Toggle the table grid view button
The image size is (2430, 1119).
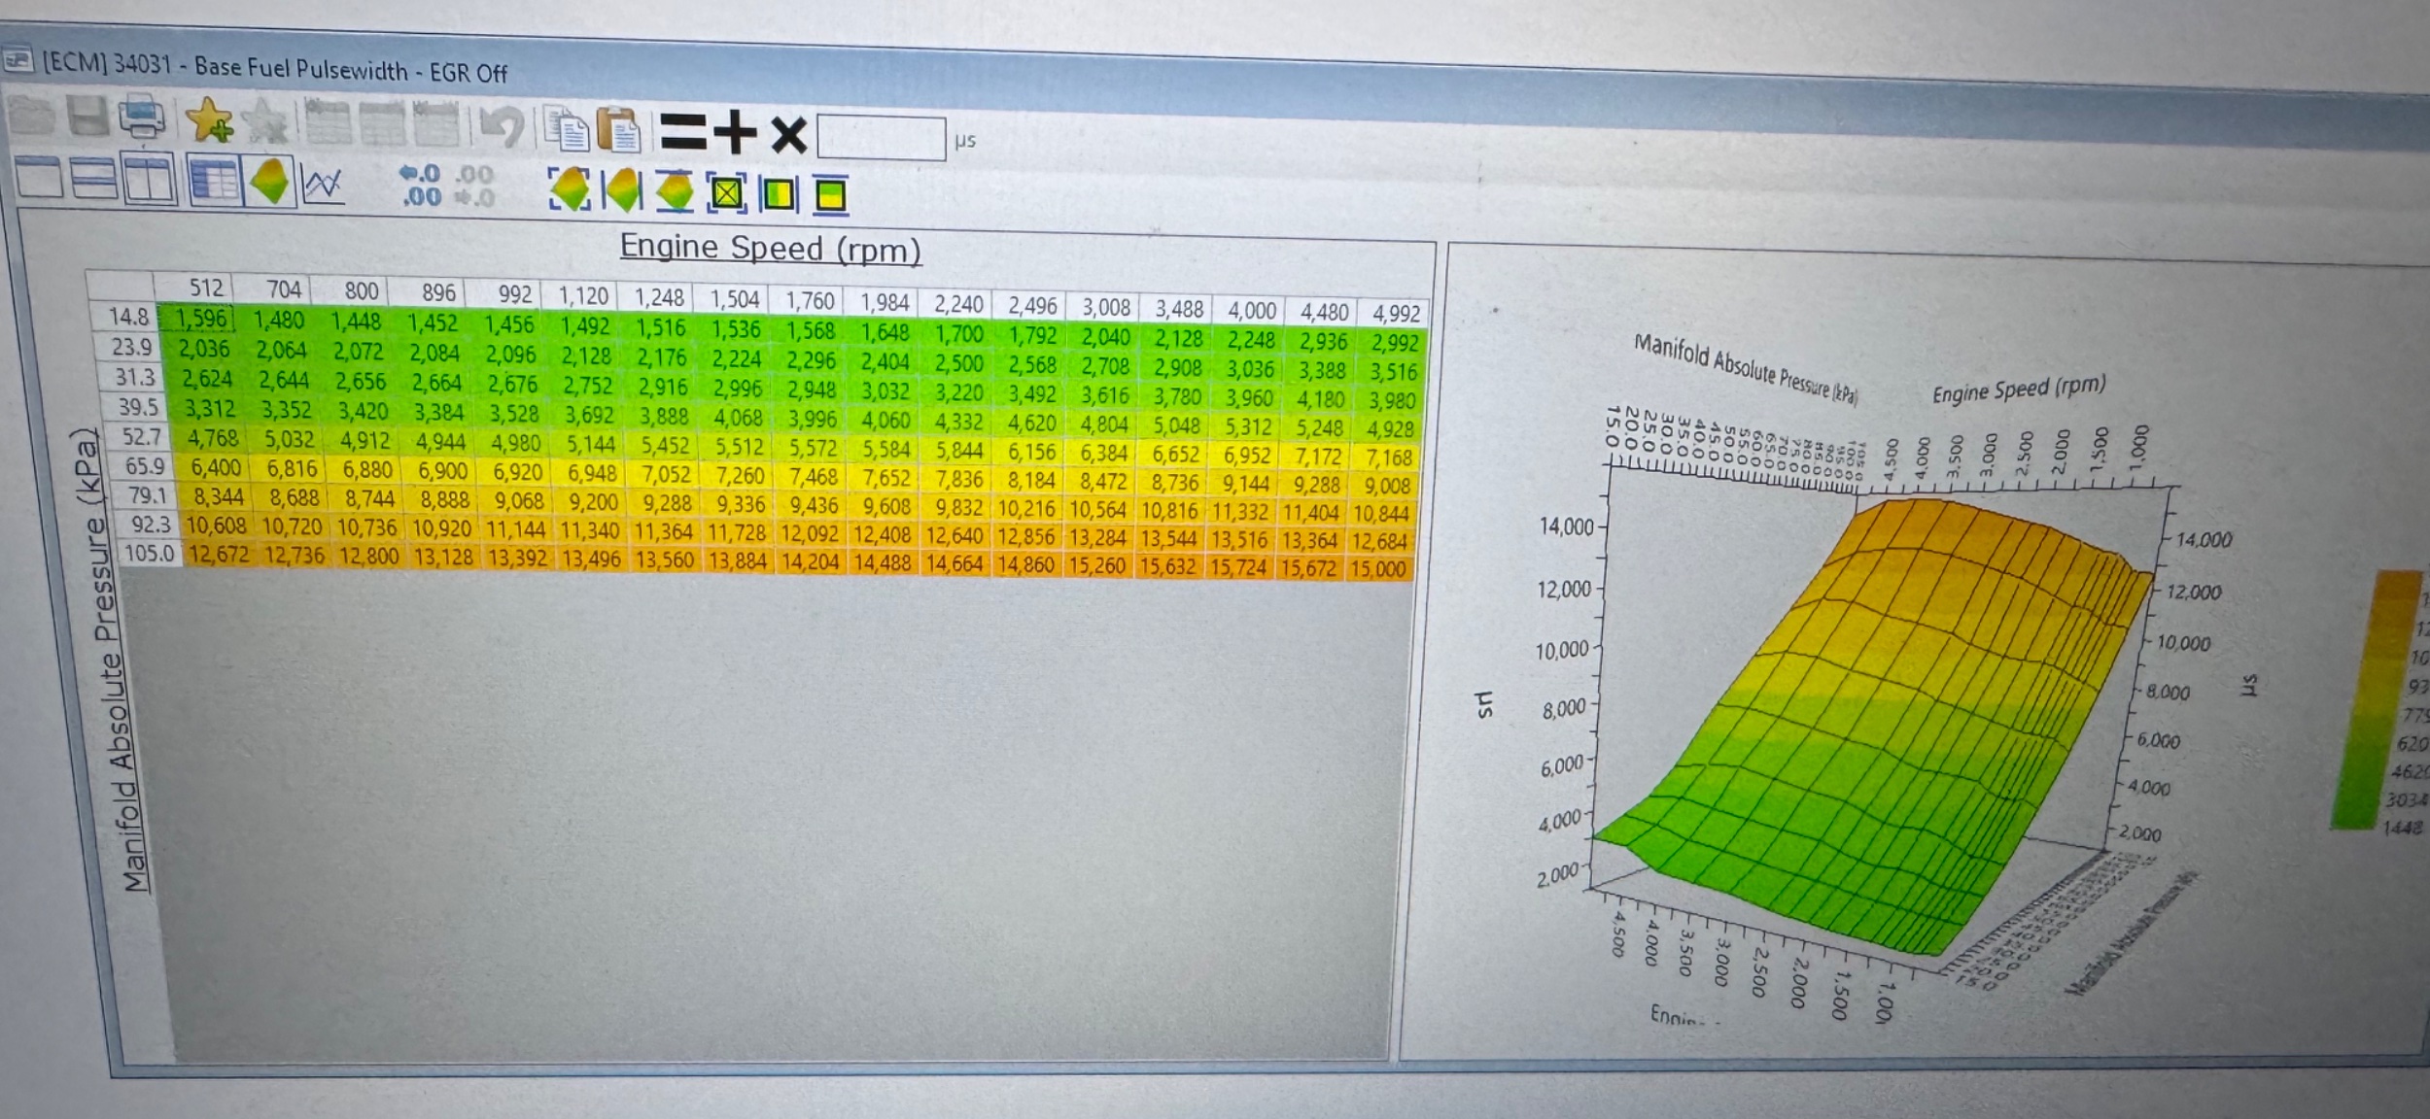point(215,181)
